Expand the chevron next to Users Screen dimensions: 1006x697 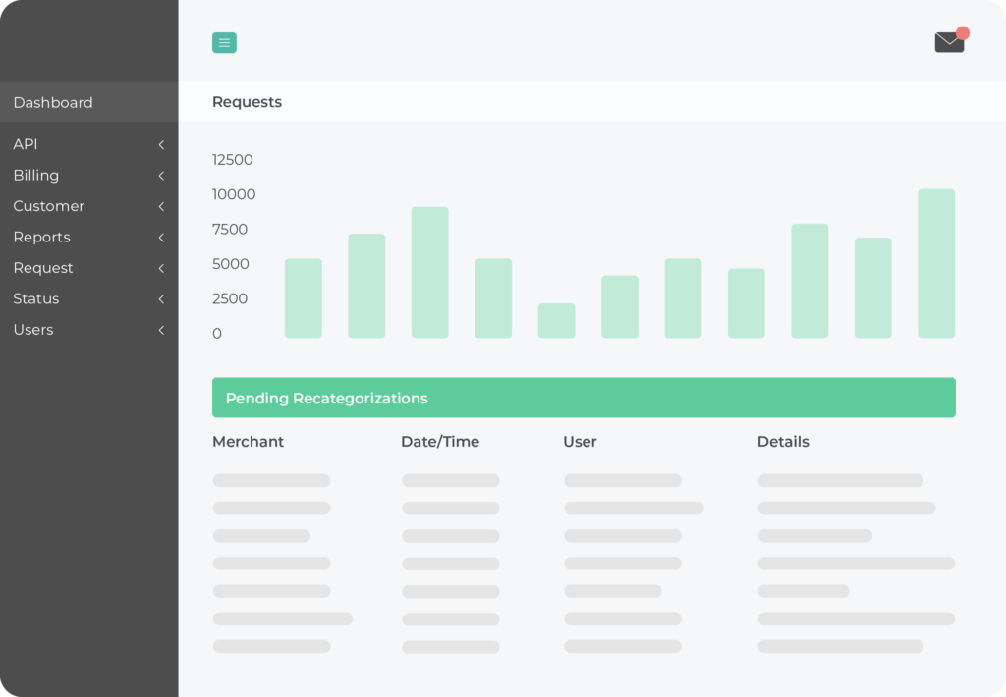pyautogui.click(x=161, y=330)
